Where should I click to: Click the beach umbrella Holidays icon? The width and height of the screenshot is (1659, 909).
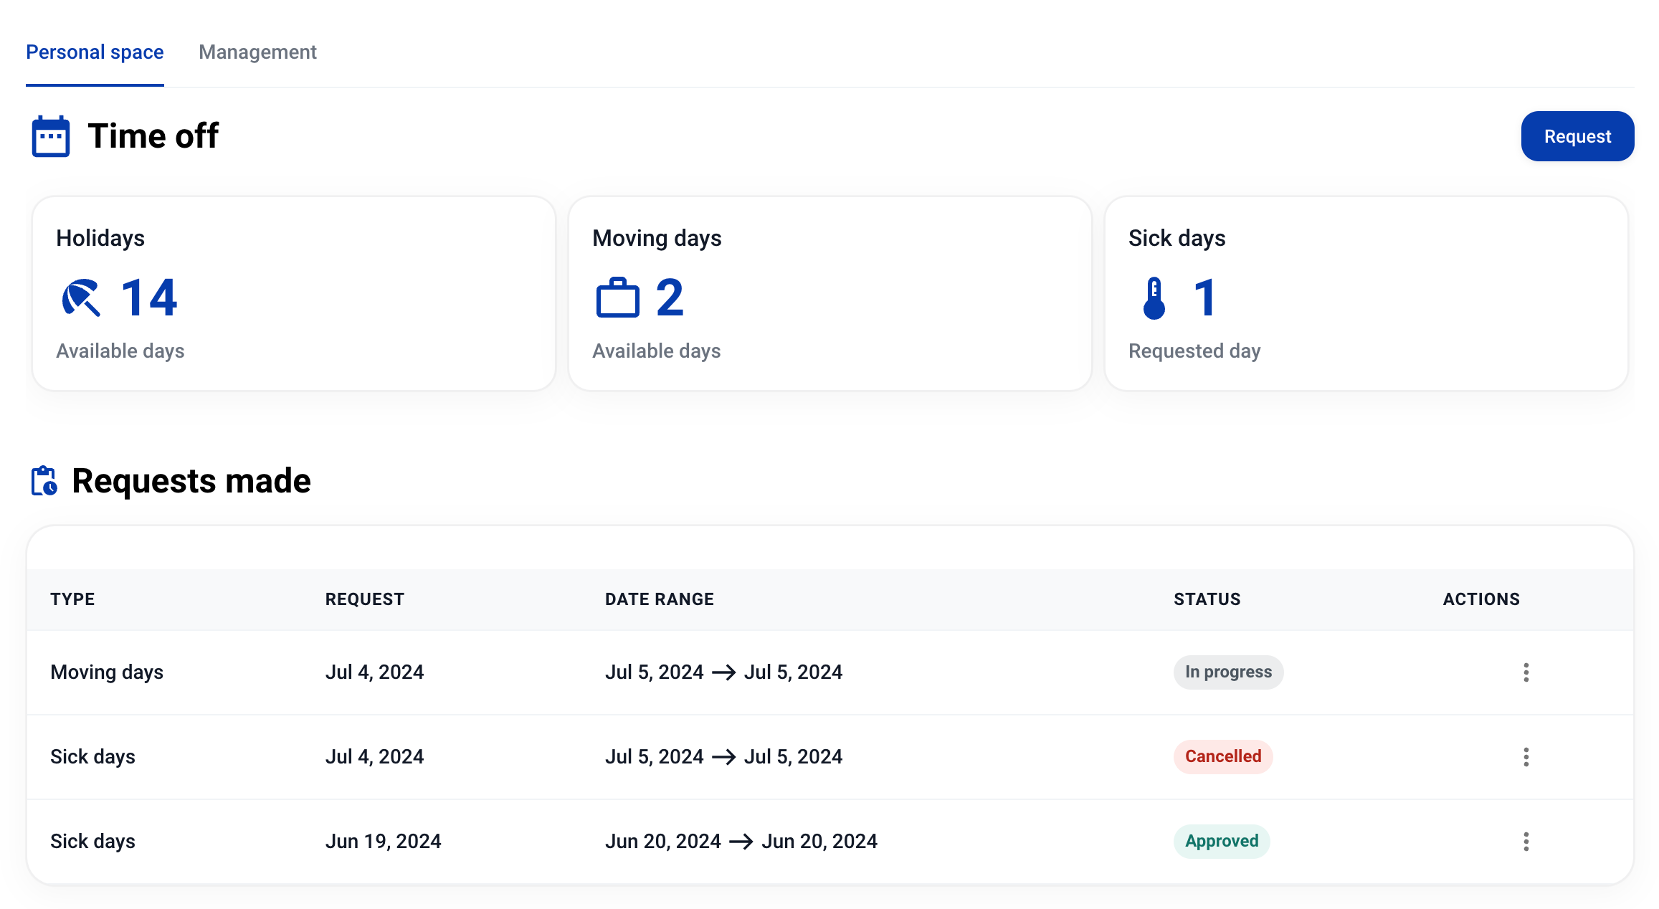(x=80, y=298)
